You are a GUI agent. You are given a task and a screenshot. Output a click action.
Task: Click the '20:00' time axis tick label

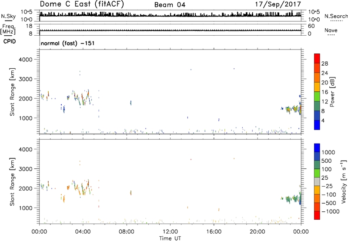(257, 232)
